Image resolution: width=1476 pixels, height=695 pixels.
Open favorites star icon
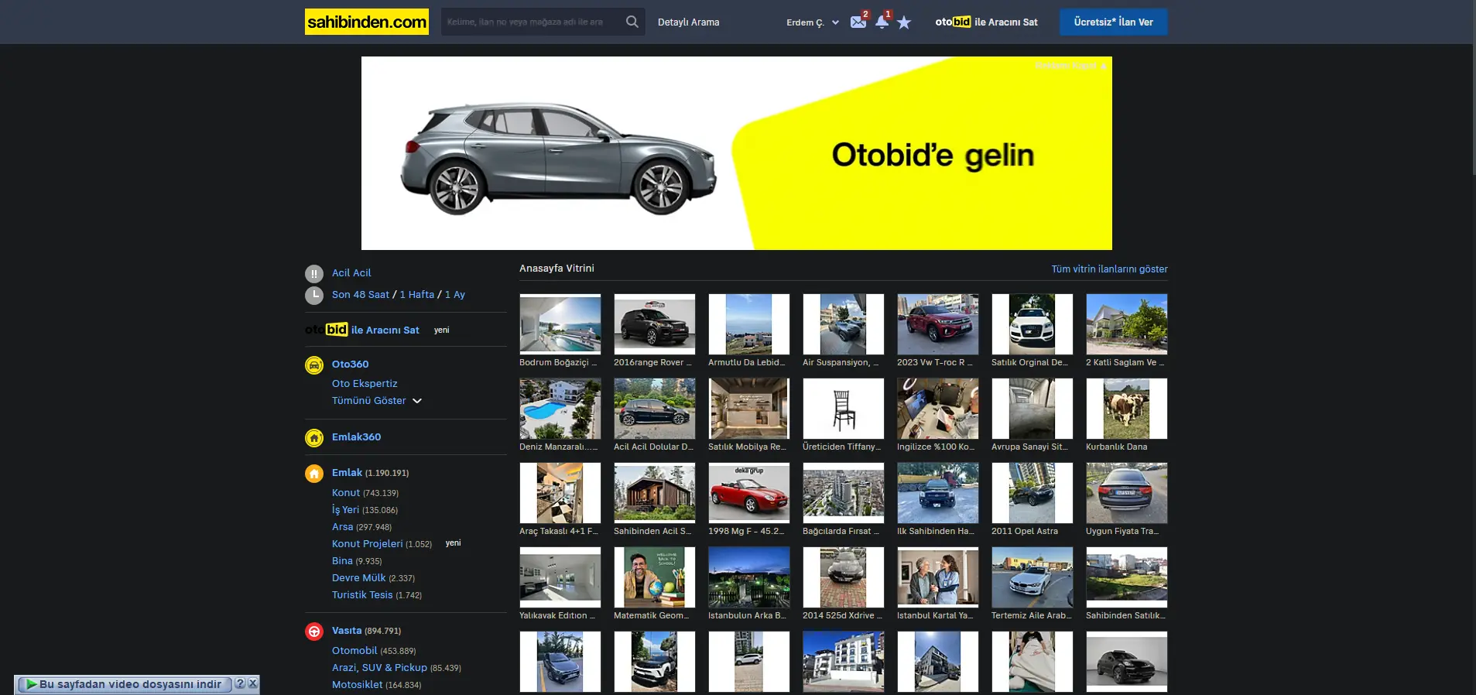click(904, 22)
